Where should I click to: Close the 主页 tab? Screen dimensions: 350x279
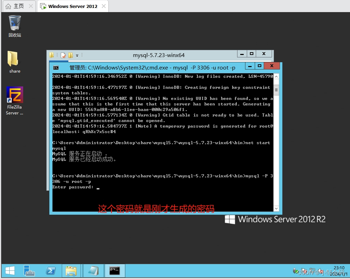31,6
